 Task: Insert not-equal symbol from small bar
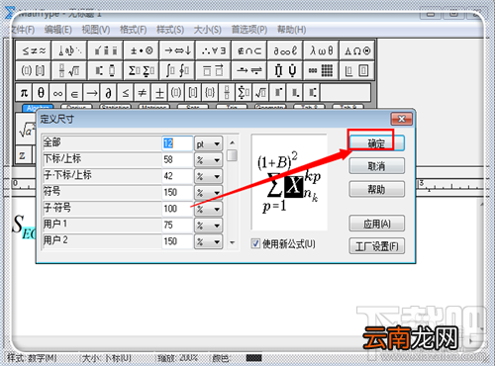point(143,93)
